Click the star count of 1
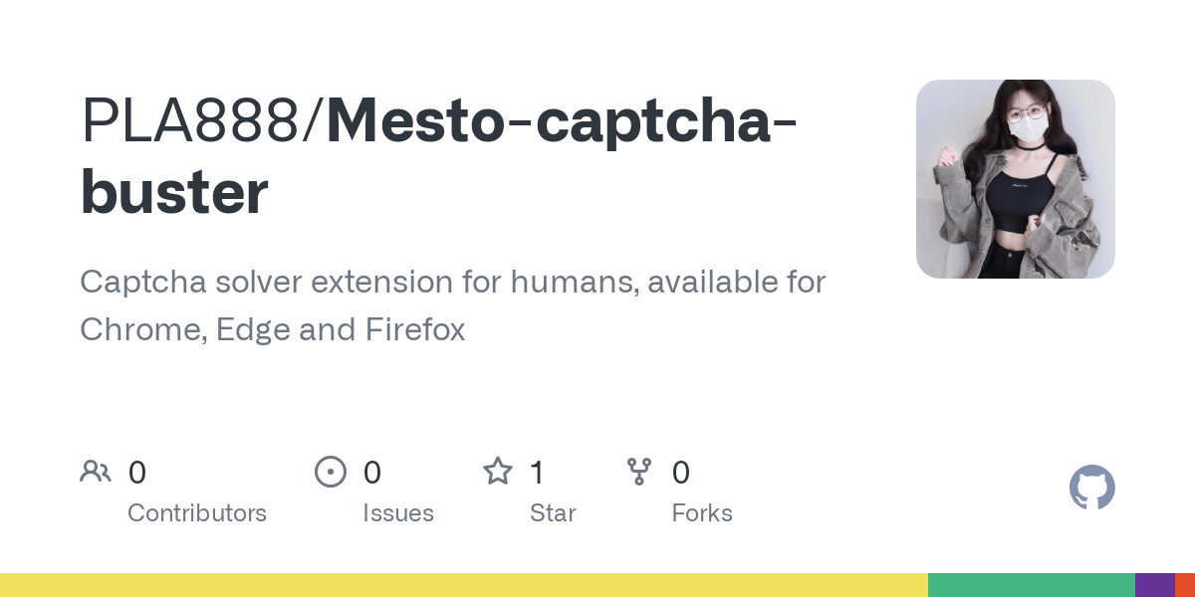 click(537, 472)
